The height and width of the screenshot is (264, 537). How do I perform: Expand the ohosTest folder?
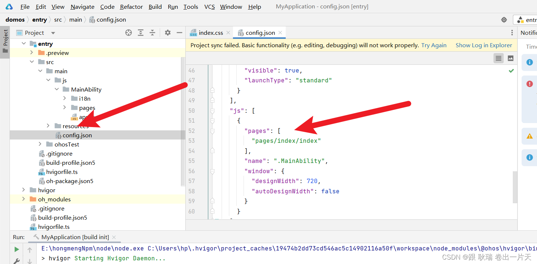tap(40, 144)
